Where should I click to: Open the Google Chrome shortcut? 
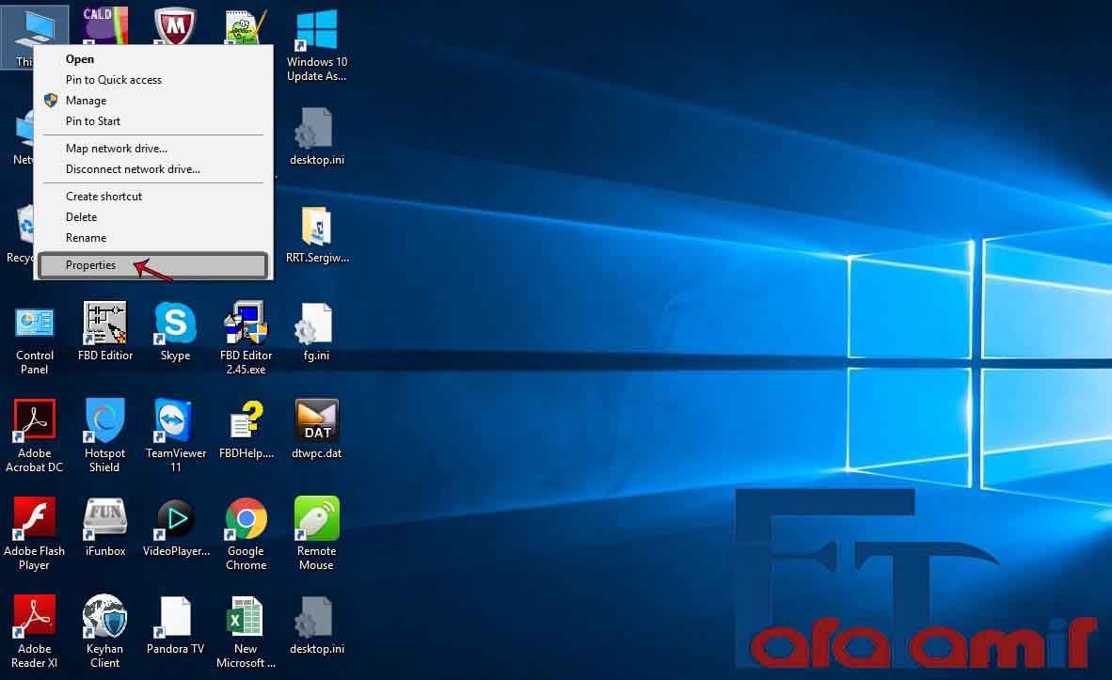point(246,519)
